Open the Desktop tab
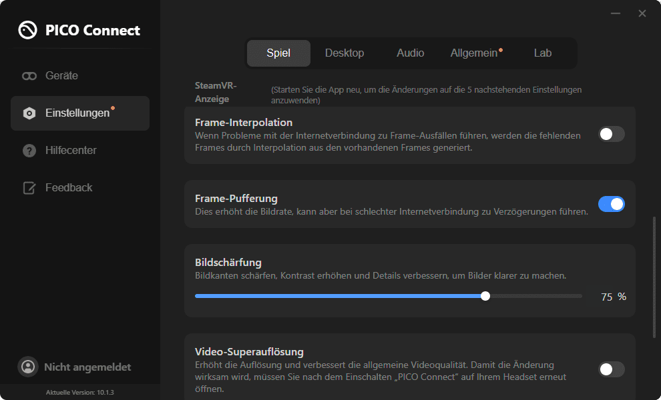The image size is (661, 400). click(x=345, y=53)
